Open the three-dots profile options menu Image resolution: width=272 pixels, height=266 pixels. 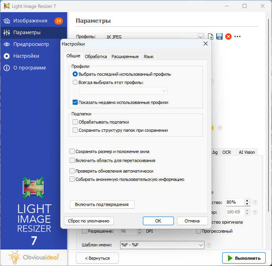pyautogui.click(x=237, y=36)
